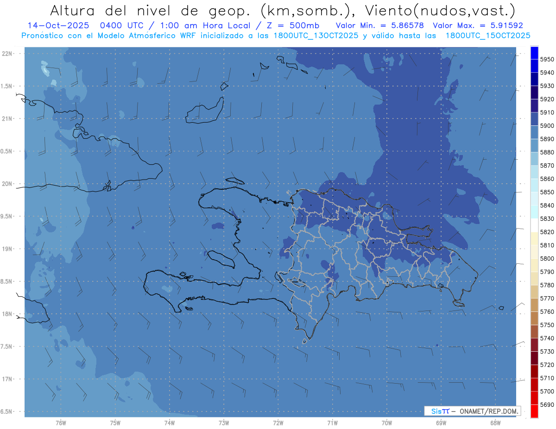Click the '19N' latitude label
Viewport: 556px width, 429px height.
[7, 249]
